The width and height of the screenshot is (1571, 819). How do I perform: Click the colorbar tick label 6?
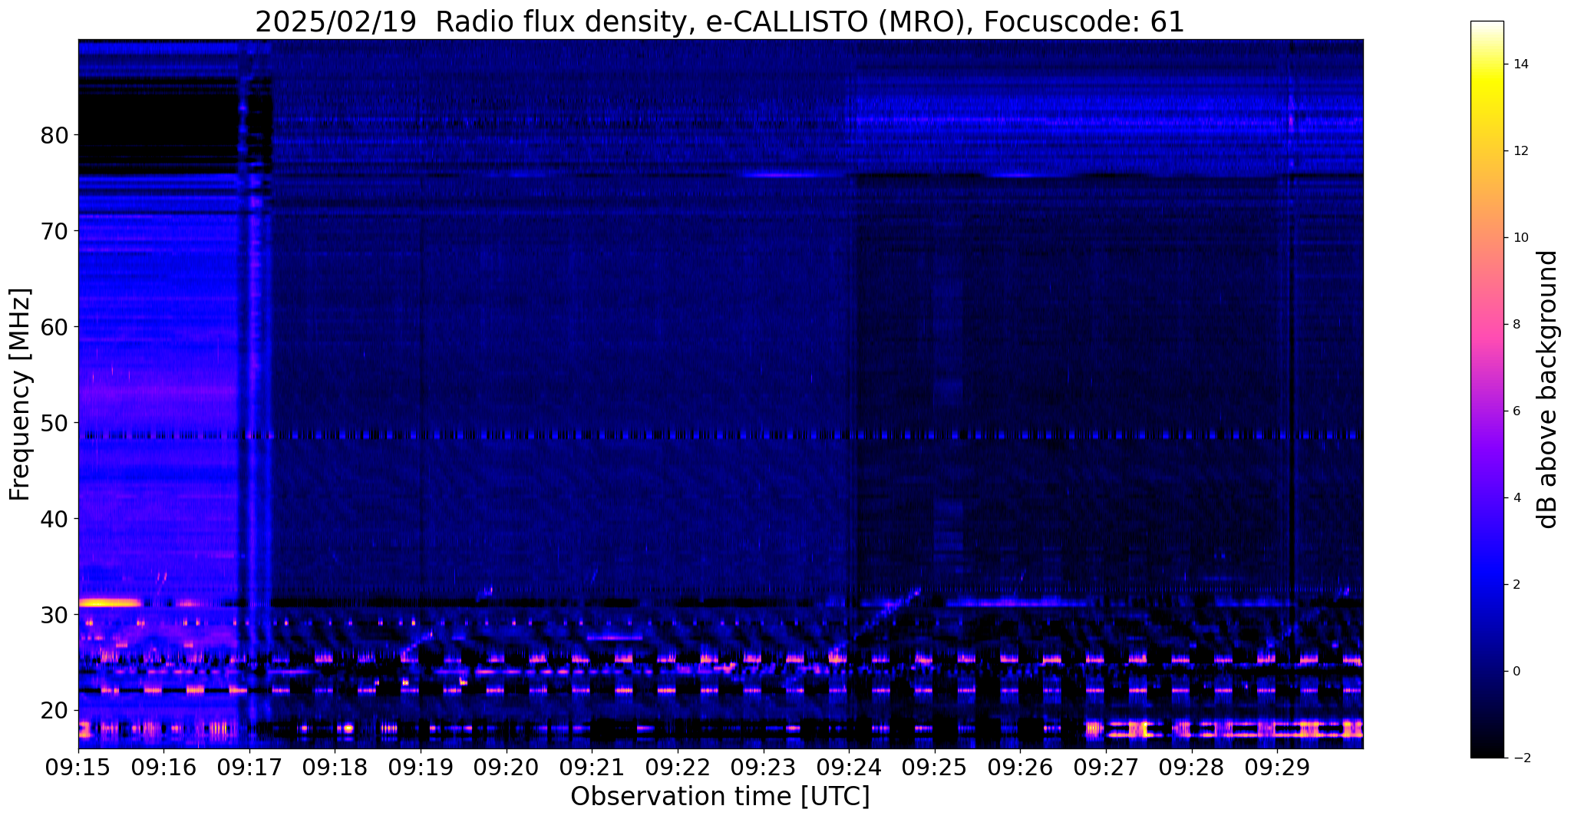(1517, 411)
